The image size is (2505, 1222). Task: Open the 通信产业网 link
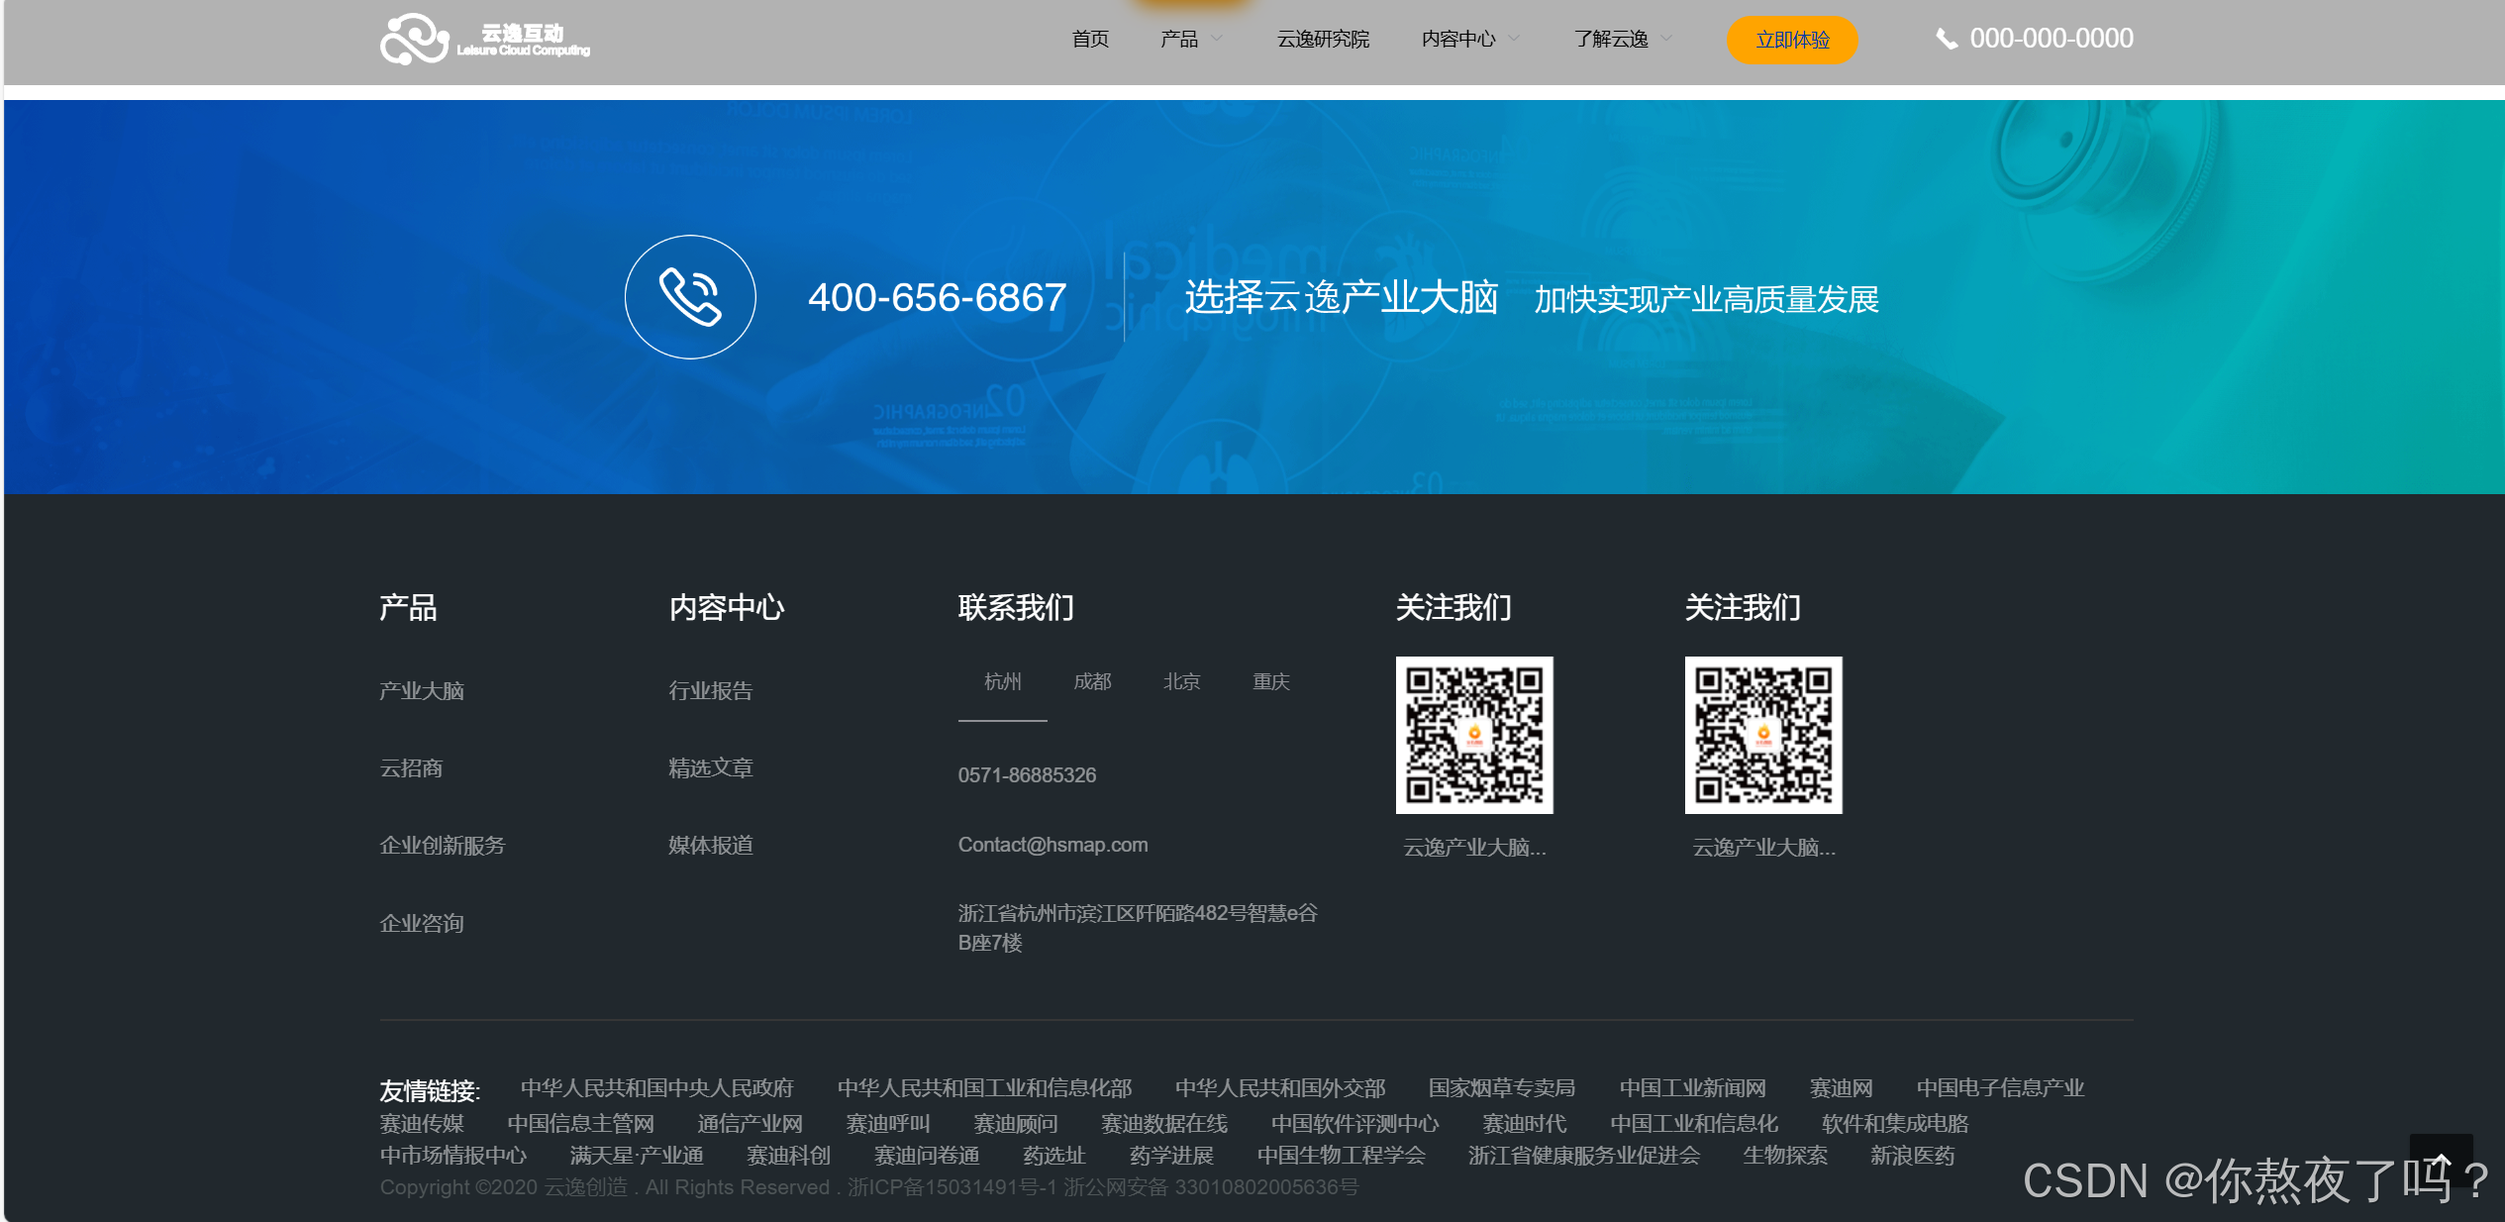(750, 1123)
